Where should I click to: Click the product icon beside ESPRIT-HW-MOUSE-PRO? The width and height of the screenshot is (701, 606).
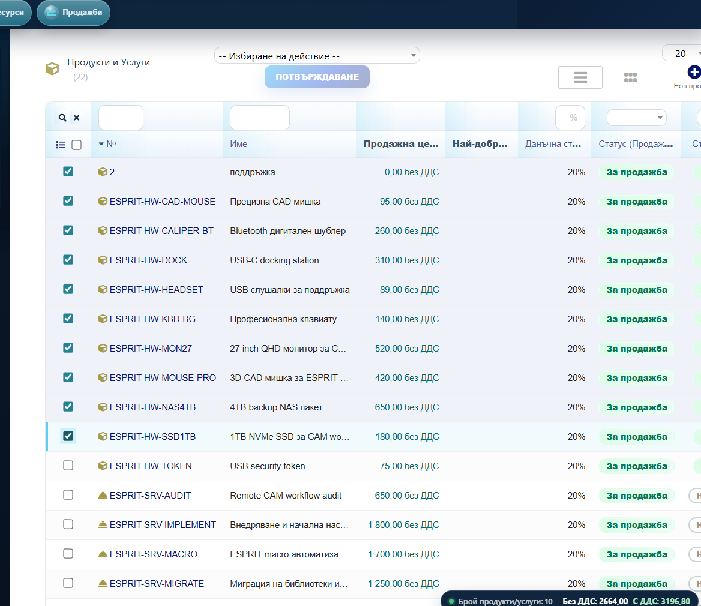[103, 377]
